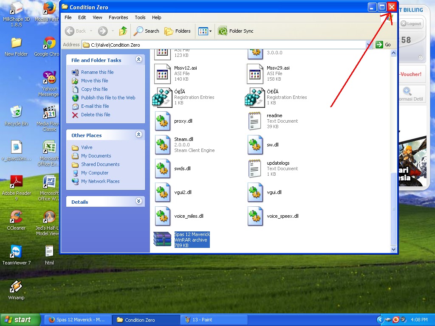
Task: Select the Steam.dll file icon
Action: click(163, 145)
